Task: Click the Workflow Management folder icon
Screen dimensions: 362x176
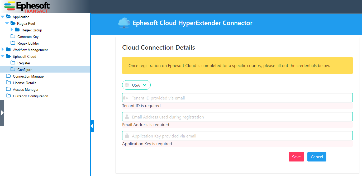Action: click(x=8, y=50)
